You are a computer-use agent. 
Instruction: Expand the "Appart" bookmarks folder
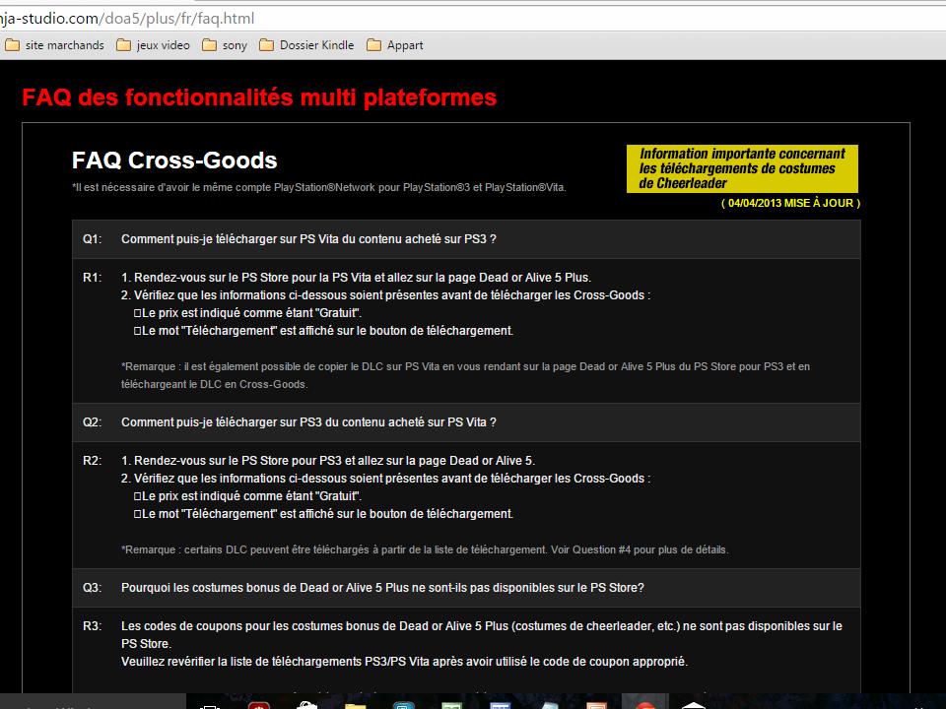click(395, 45)
